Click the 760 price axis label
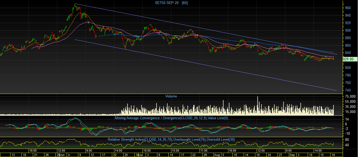Image resolution: width=358 pixels, height=157 pixels. coord(348,83)
